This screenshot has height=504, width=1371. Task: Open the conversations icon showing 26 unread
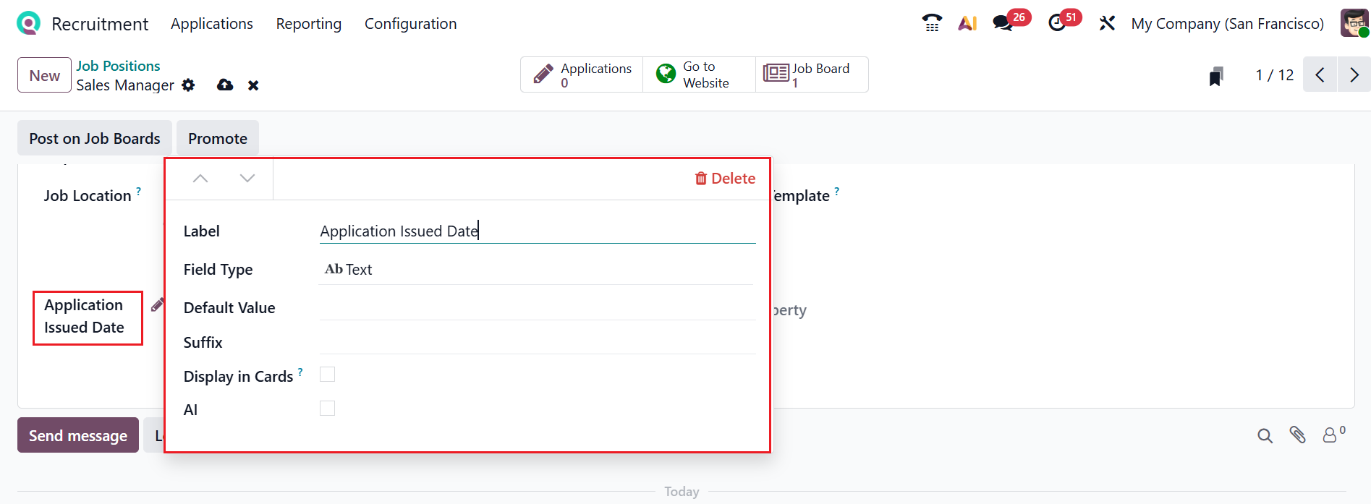coord(1003,23)
